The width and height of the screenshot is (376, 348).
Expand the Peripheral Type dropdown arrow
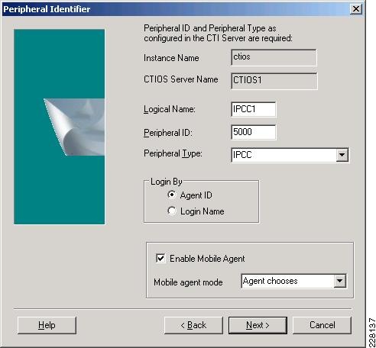(x=342, y=154)
